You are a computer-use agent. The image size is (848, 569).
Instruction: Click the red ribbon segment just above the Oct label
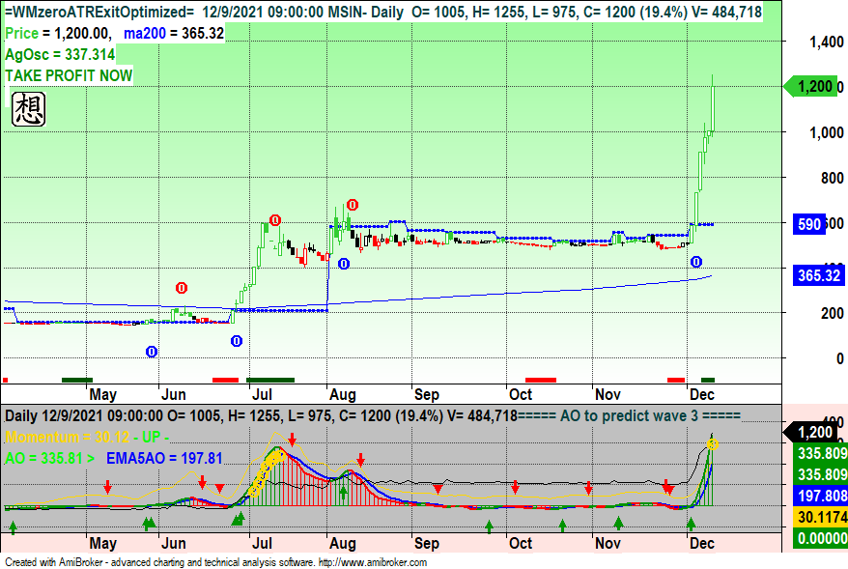coord(541,381)
